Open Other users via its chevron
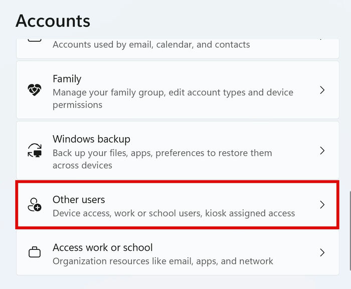The width and height of the screenshot is (351, 289). [322, 205]
